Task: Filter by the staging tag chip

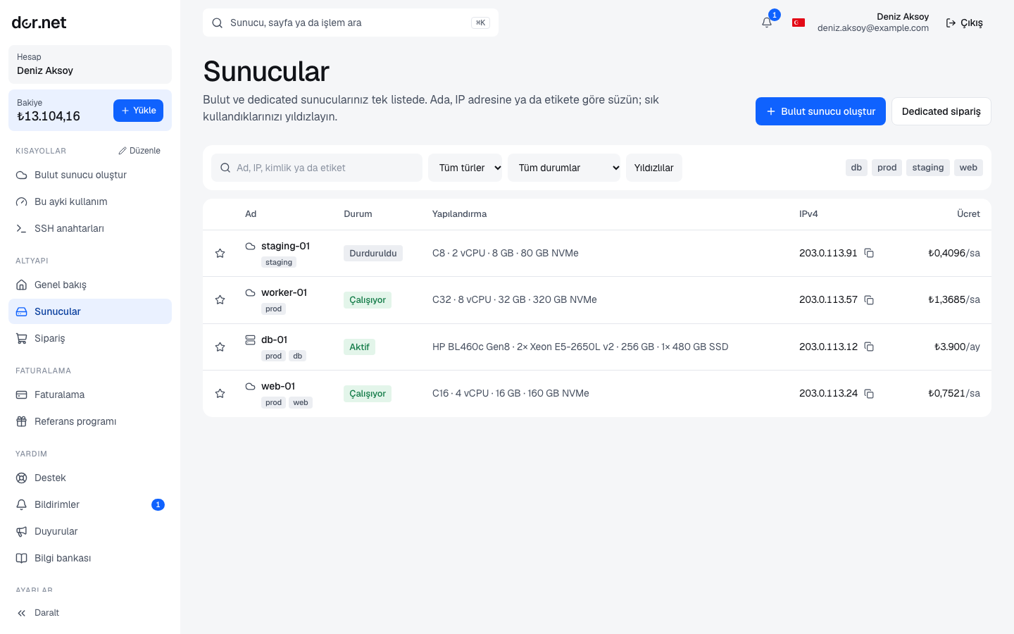Action: pos(928,168)
